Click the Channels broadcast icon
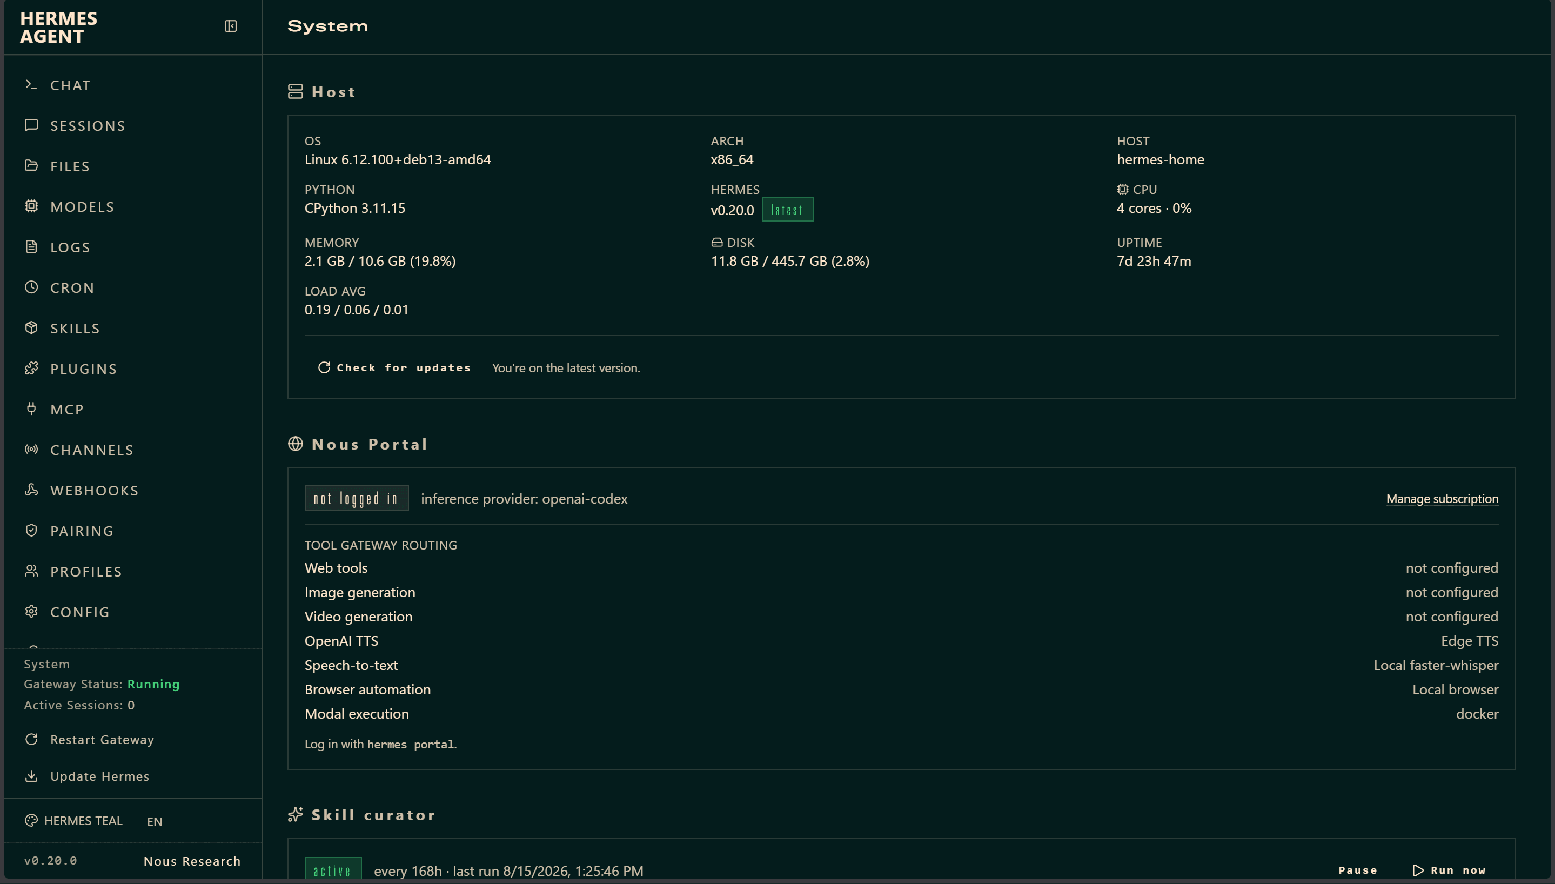The width and height of the screenshot is (1555, 884). [31, 449]
